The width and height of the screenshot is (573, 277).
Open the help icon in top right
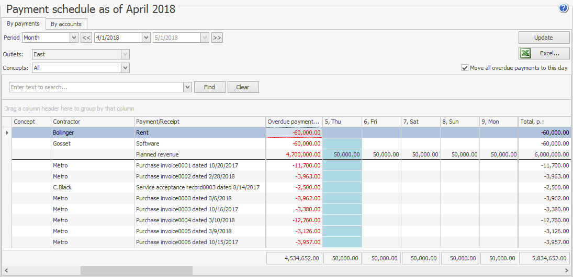coord(564,8)
